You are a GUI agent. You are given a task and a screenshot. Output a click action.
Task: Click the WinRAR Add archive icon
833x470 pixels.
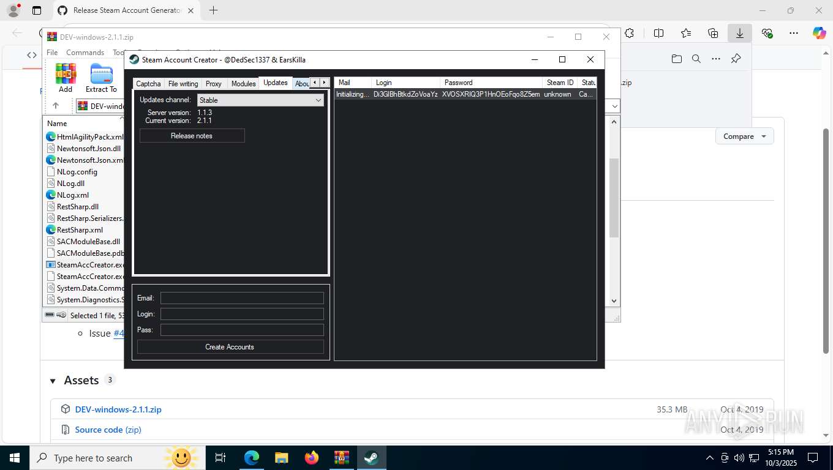tap(66, 78)
